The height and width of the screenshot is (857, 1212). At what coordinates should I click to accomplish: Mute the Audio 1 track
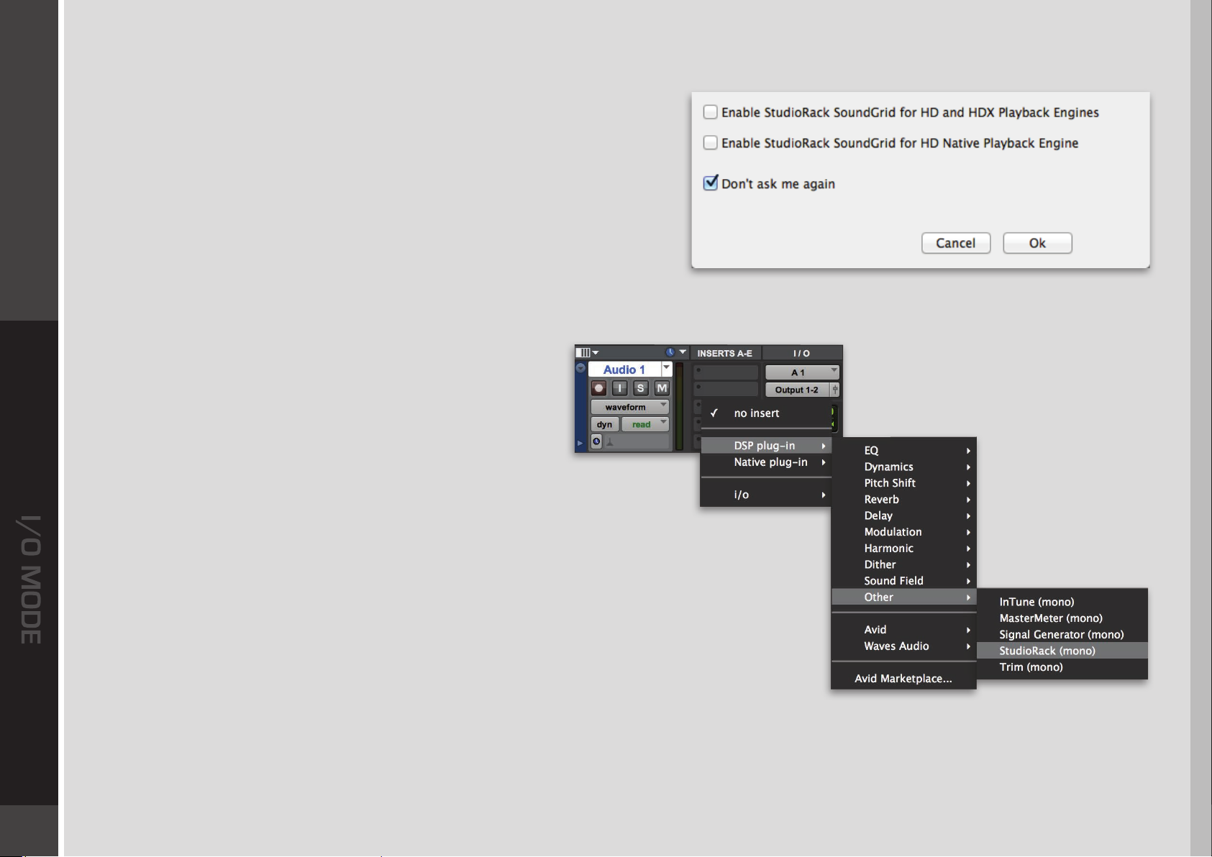(x=662, y=388)
